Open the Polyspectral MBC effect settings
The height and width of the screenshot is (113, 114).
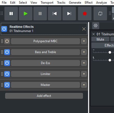[45, 41]
